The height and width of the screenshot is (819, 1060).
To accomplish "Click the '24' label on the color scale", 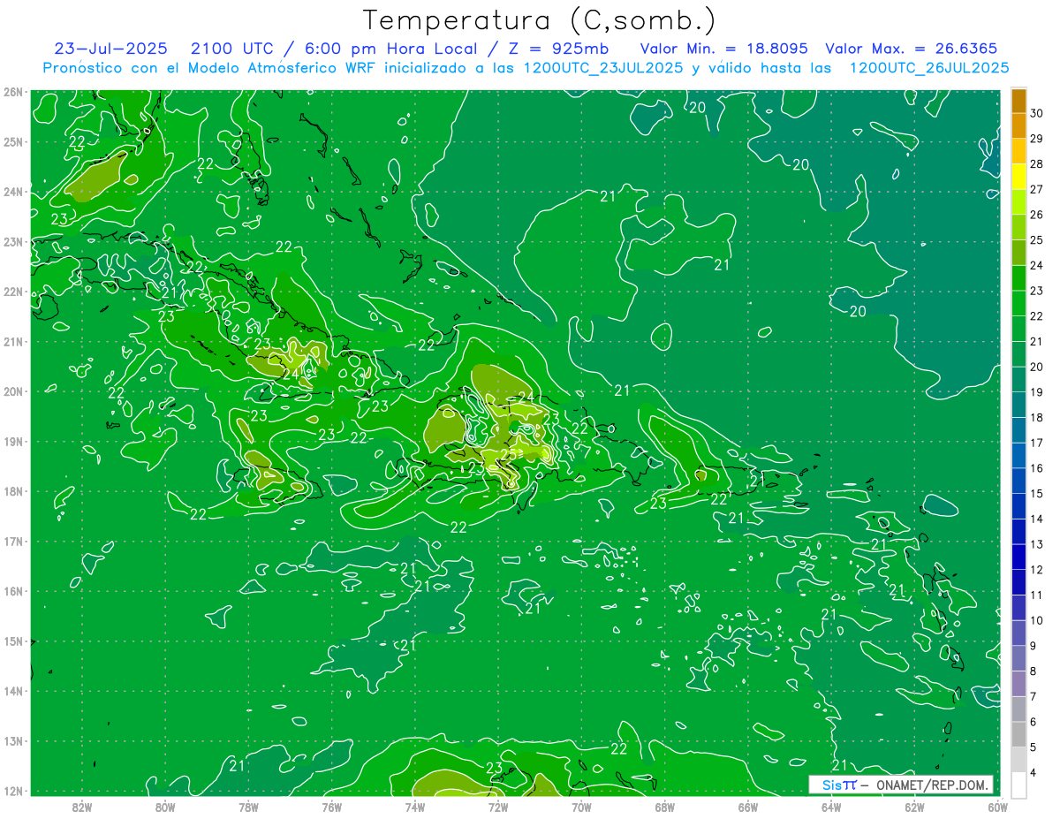I will tap(1037, 265).
